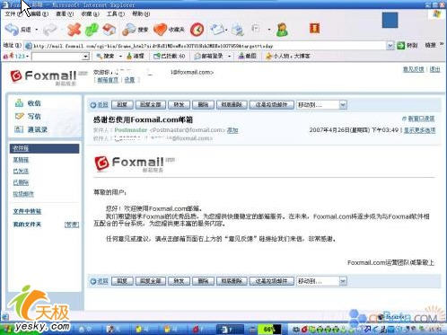Click the bottom 转发 forward button
Image resolution: width=447 pixels, height=335 pixels.
179,281
